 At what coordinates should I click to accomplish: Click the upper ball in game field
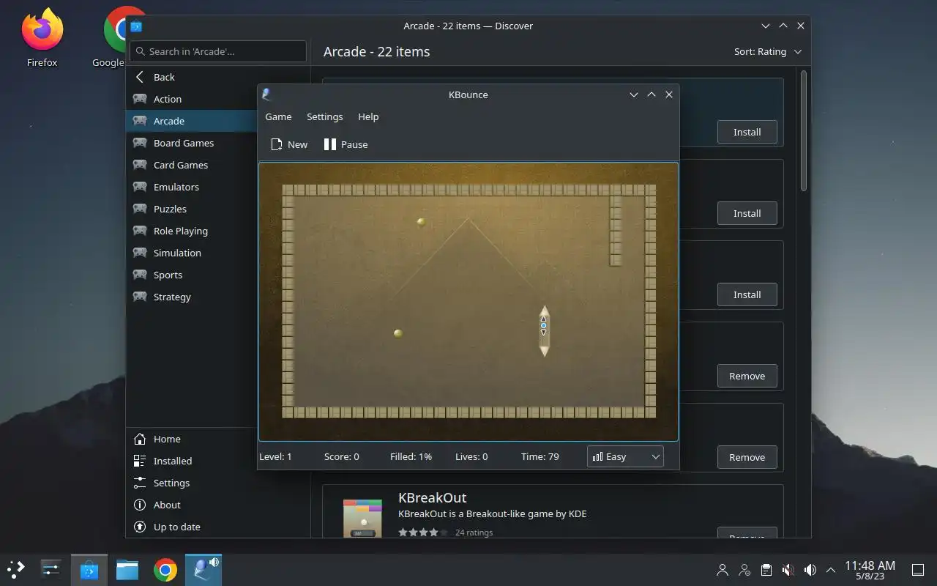[421, 222]
